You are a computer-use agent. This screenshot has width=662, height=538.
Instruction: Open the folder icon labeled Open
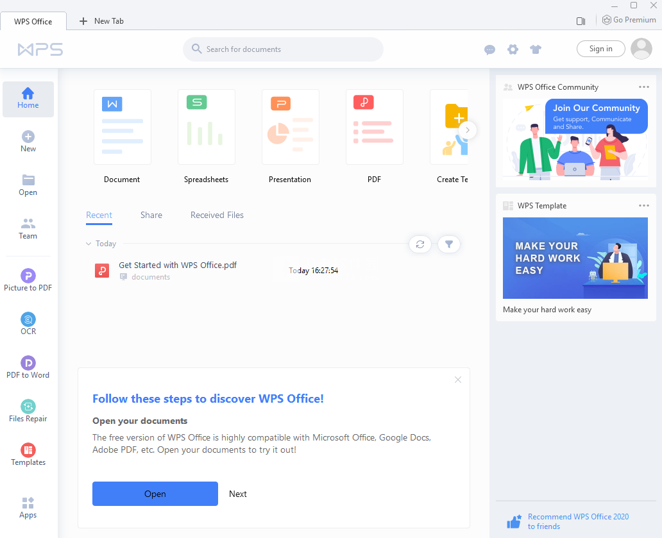point(28,185)
